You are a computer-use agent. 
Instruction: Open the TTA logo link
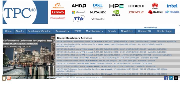click(79, 19)
